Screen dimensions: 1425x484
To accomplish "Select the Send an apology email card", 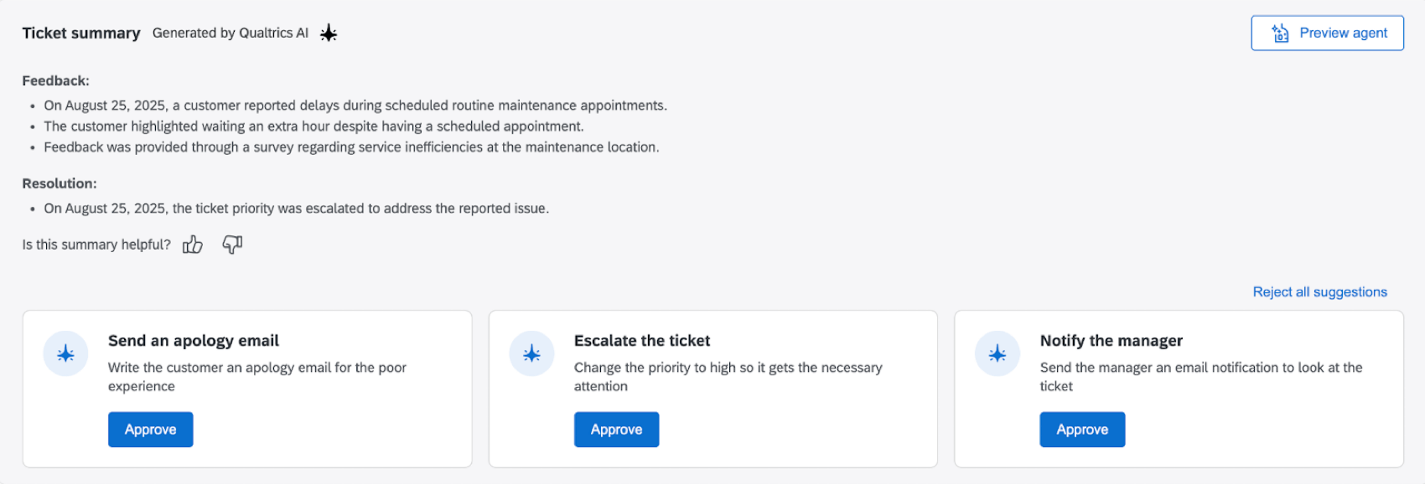I will (x=248, y=388).
